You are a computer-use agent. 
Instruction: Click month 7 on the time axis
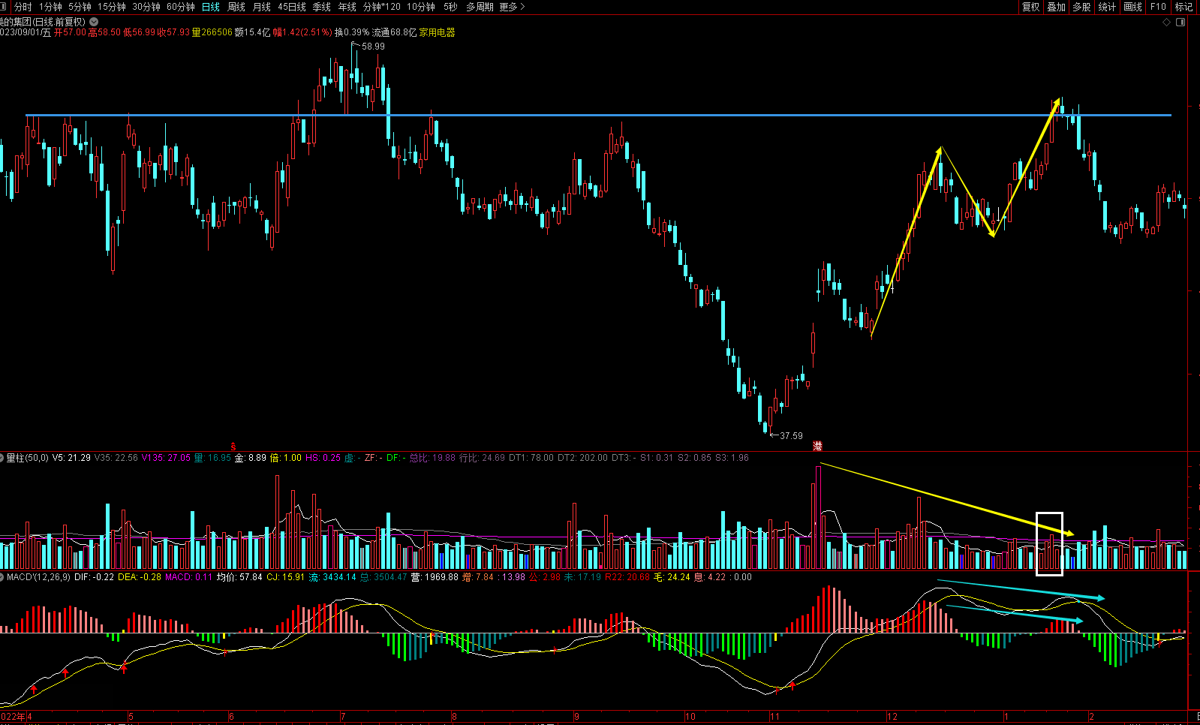click(x=343, y=717)
